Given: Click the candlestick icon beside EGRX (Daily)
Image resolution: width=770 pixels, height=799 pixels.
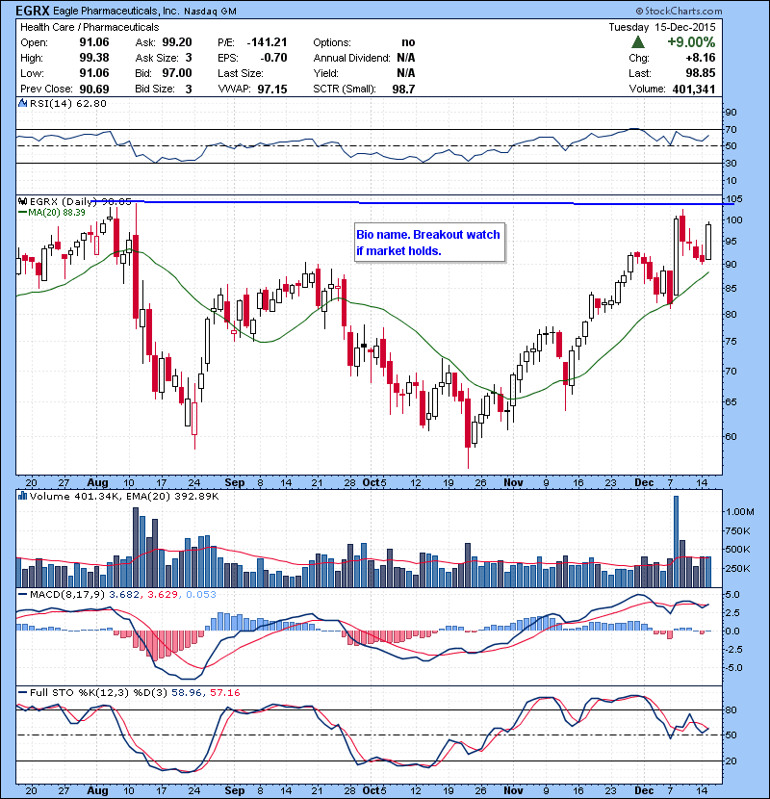Looking at the screenshot, I should pyautogui.click(x=22, y=201).
